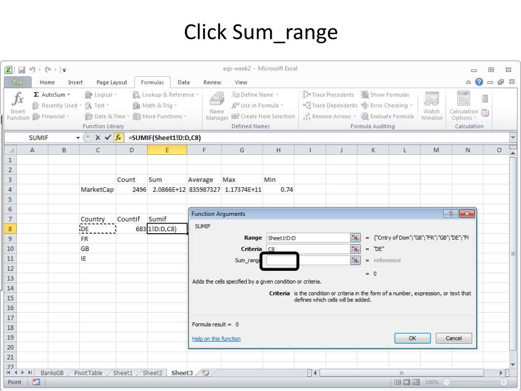Open the Sheet2 sheet tab
Screen dimensions: 521x391
point(153,373)
